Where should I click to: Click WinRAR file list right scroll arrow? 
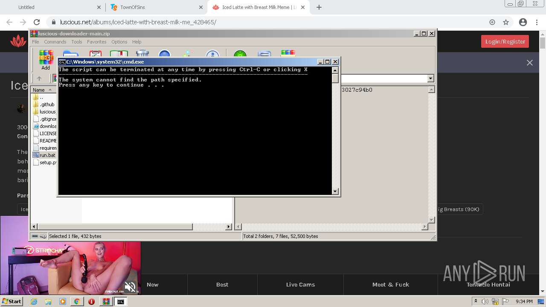coord(229,227)
